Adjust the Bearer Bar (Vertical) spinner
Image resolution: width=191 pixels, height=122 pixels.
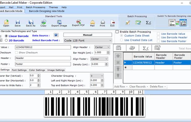point(39,76)
